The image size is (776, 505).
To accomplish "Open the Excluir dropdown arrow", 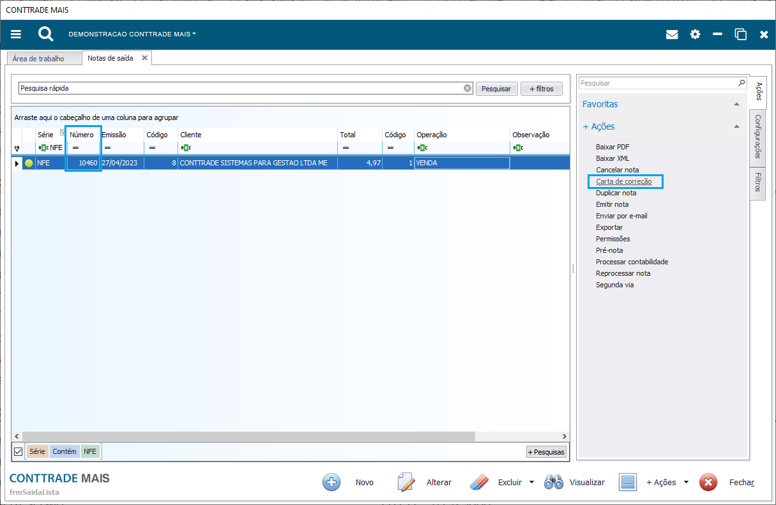I will click(x=531, y=483).
